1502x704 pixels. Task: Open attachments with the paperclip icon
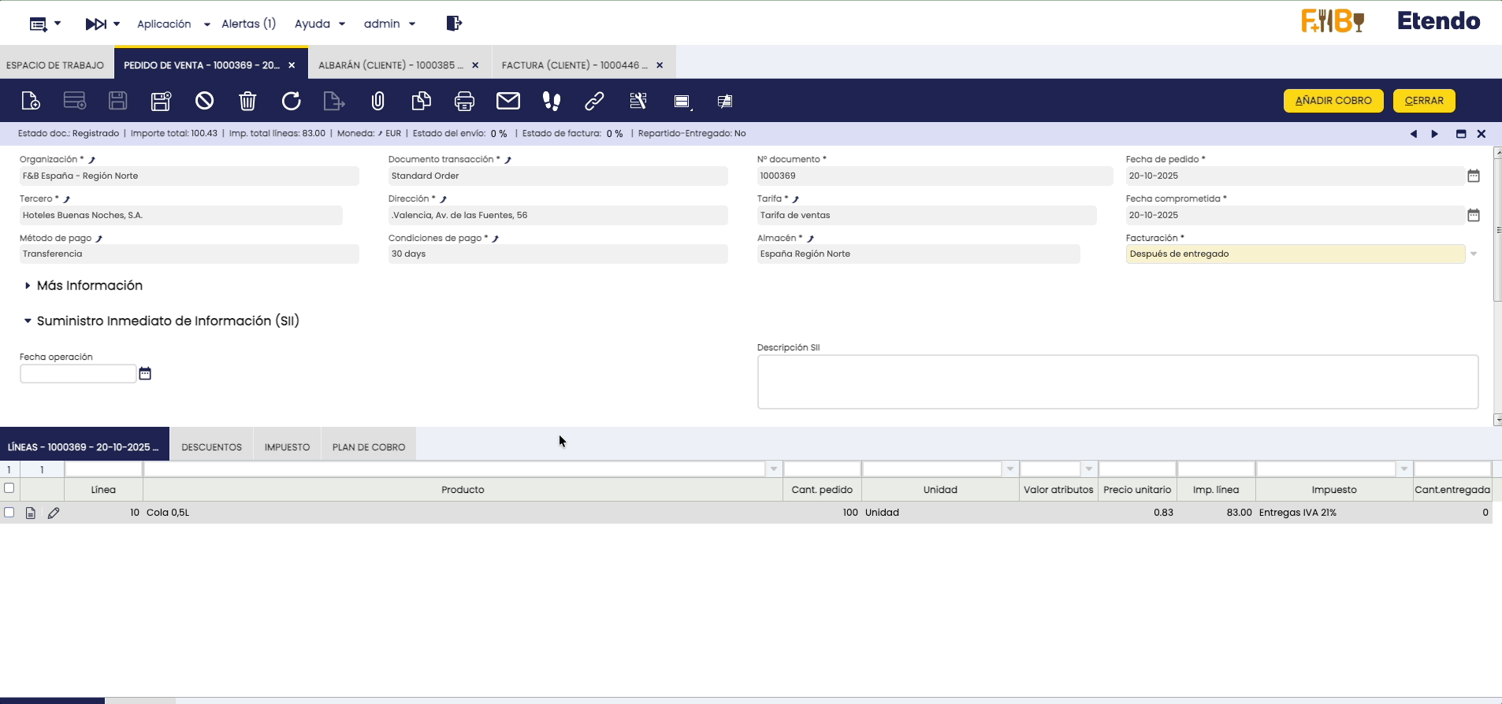[x=378, y=101]
